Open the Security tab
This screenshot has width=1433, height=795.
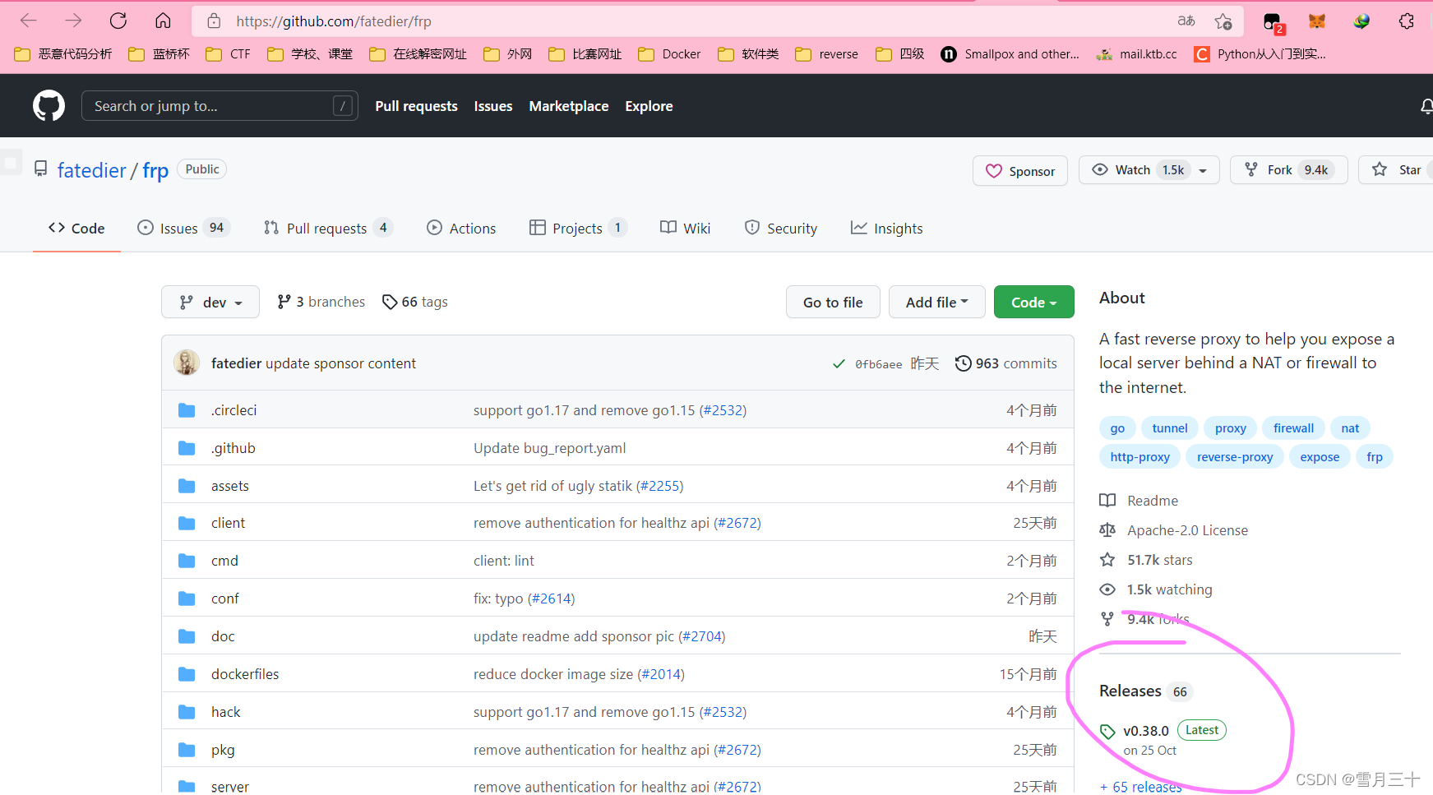pyautogui.click(x=781, y=229)
